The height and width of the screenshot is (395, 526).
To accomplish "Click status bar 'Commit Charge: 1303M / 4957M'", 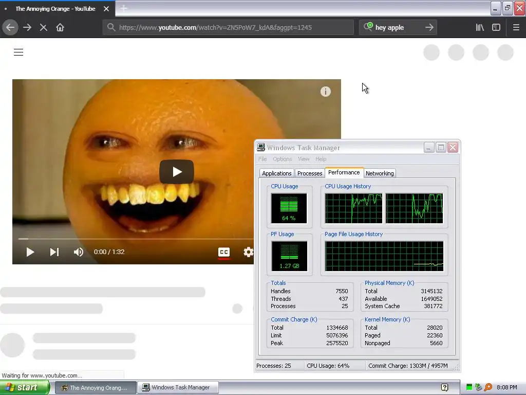I will [x=408, y=366].
